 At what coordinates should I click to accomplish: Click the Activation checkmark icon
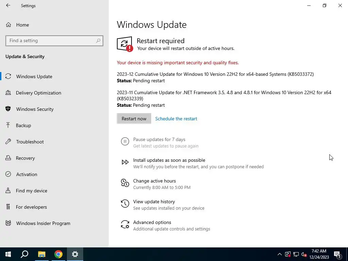(8, 174)
